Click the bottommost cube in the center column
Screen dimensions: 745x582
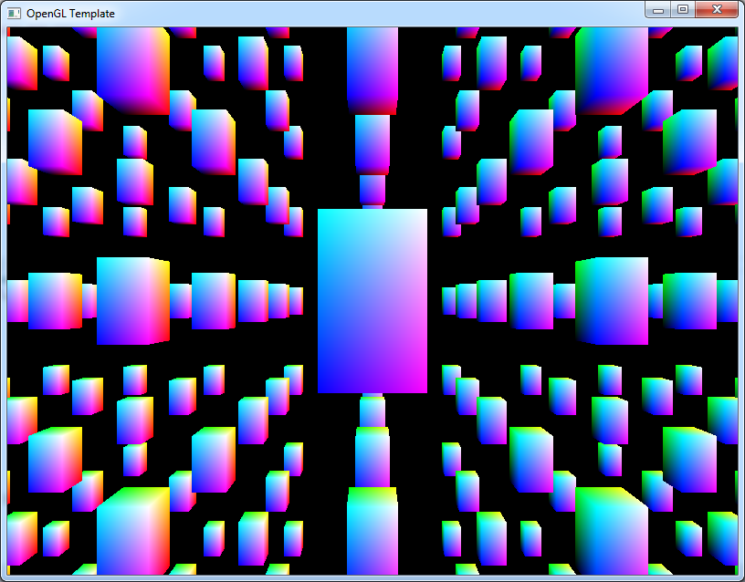click(372, 529)
